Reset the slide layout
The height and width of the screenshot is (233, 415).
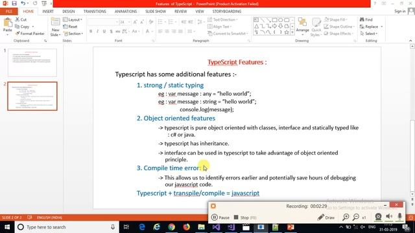(71, 27)
